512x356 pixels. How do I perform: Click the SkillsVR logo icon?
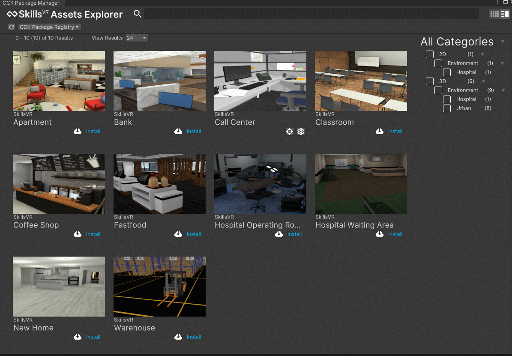click(x=12, y=14)
